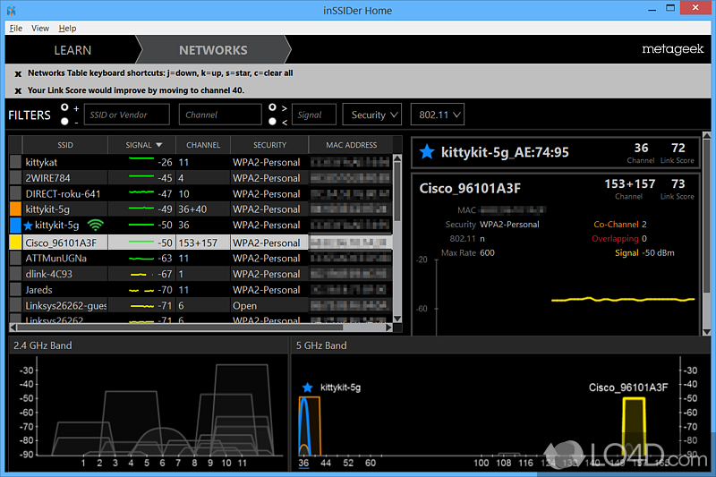Sort by the SIGNAL column arrow
716x477 pixels.
pos(159,145)
